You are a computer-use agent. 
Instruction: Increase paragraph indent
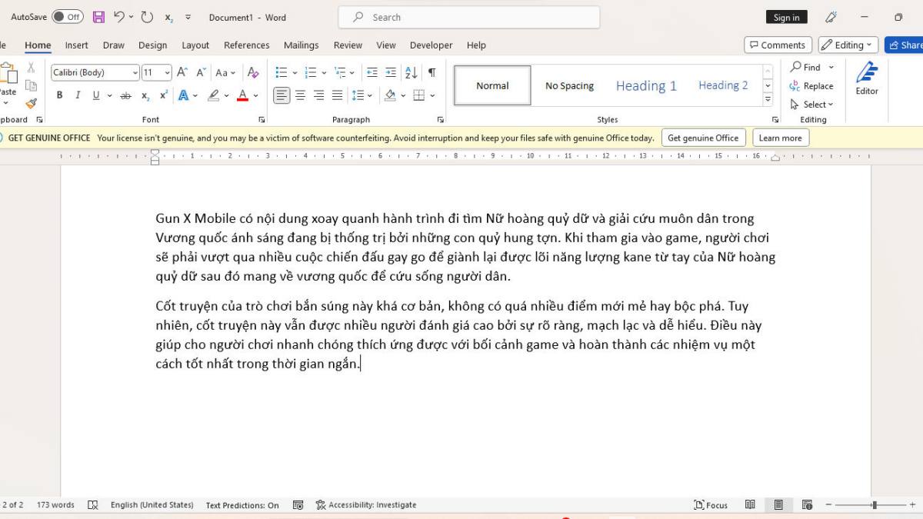click(x=391, y=72)
